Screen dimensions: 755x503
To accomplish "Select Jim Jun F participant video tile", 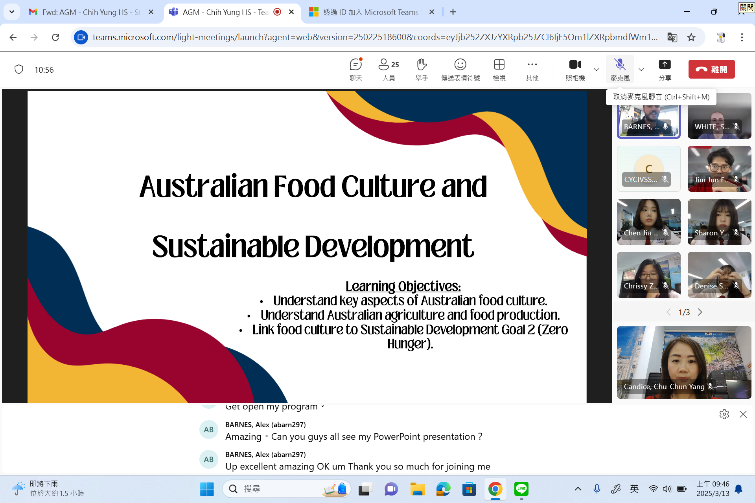I will (x=719, y=169).
